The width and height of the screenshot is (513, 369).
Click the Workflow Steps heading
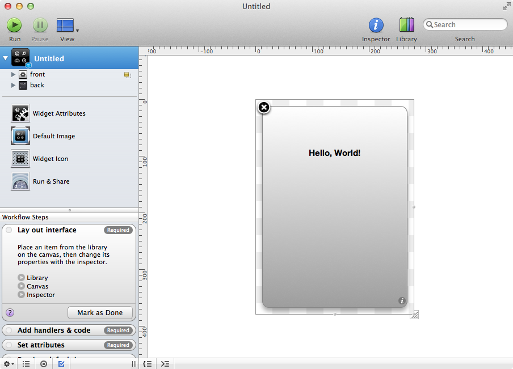(25, 217)
